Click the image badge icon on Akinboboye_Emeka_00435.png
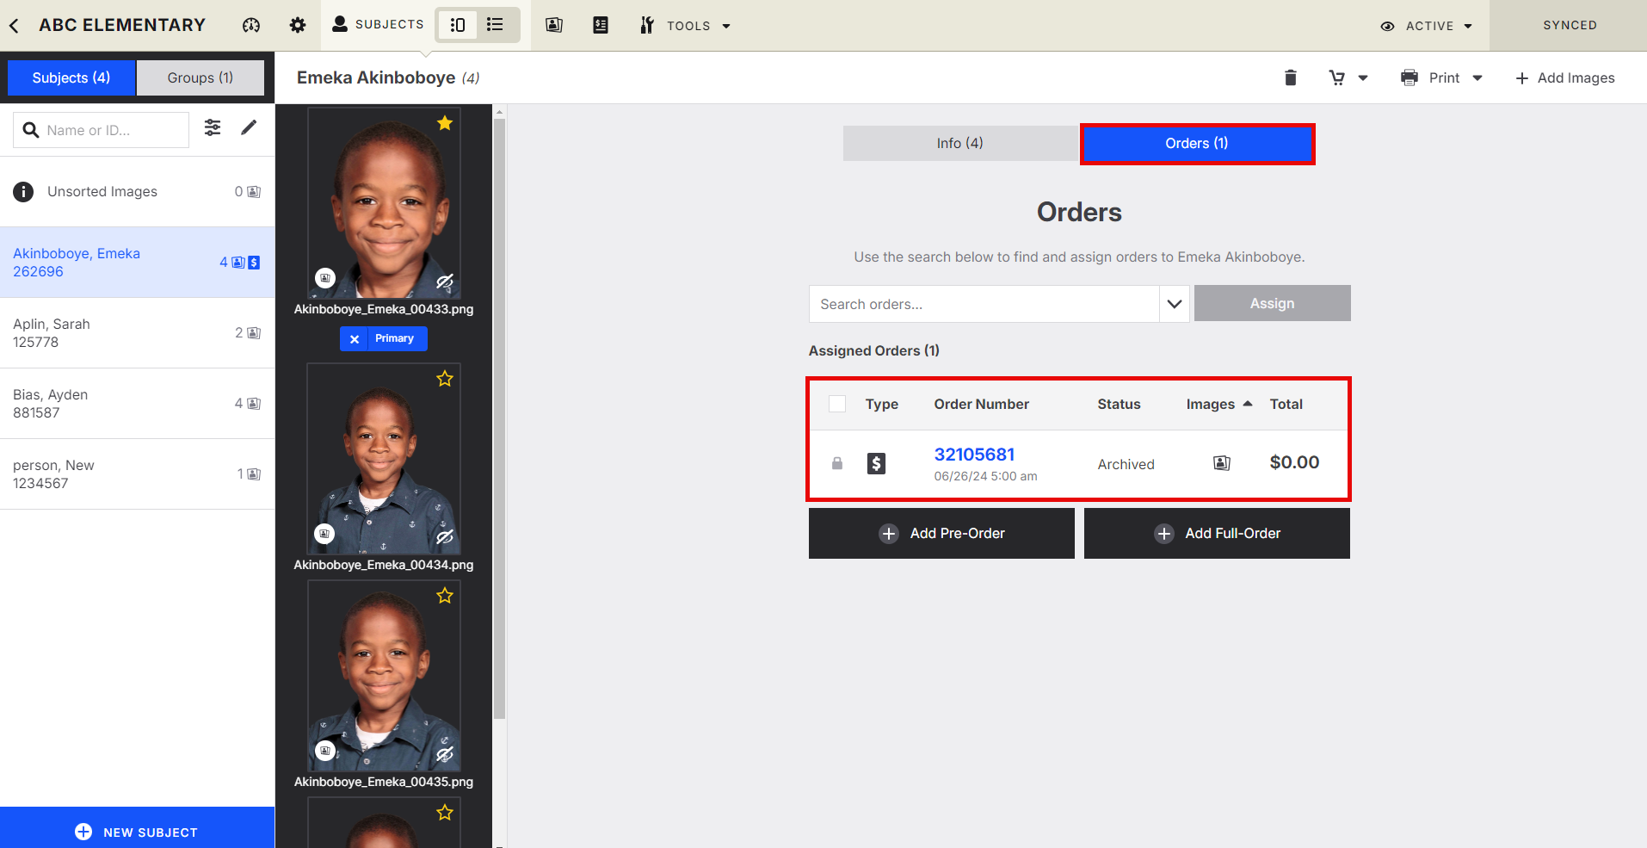 click(x=325, y=751)
